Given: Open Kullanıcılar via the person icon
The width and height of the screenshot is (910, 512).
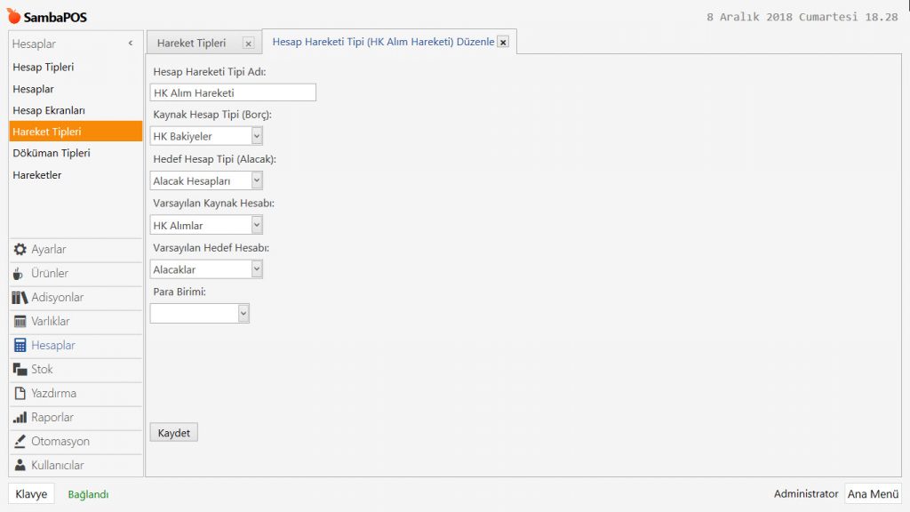Looking at the screenshot, I should [x=20, y=466].
